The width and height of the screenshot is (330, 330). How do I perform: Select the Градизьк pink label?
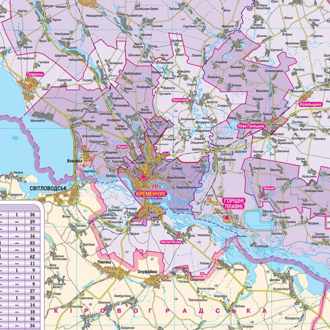pos(35,74)
